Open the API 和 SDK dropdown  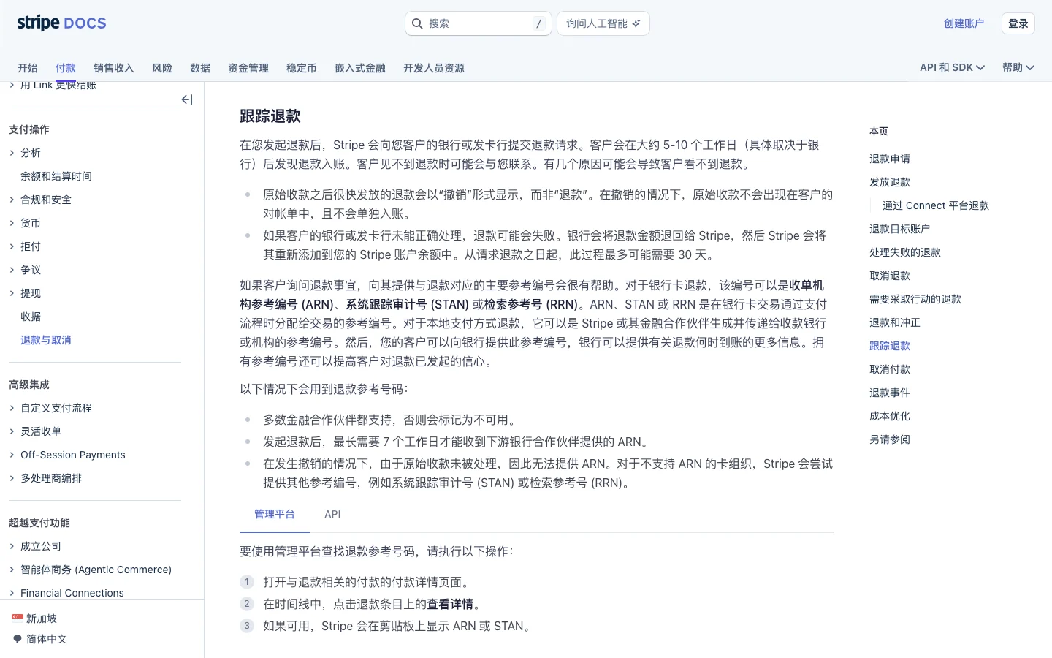952,67
